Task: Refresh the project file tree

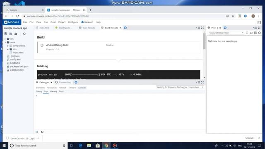Action: [x=24, y=34]
